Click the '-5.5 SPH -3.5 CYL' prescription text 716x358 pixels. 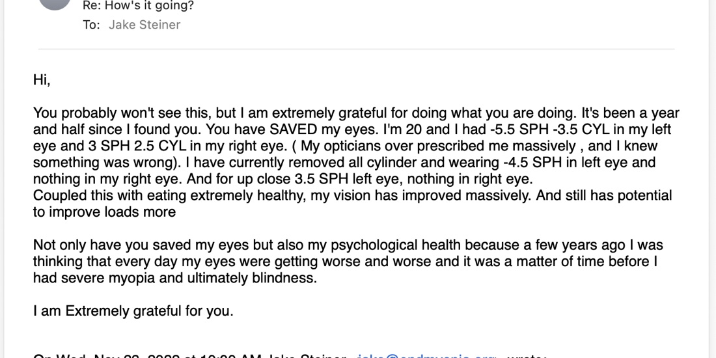(x=549, y=130)
